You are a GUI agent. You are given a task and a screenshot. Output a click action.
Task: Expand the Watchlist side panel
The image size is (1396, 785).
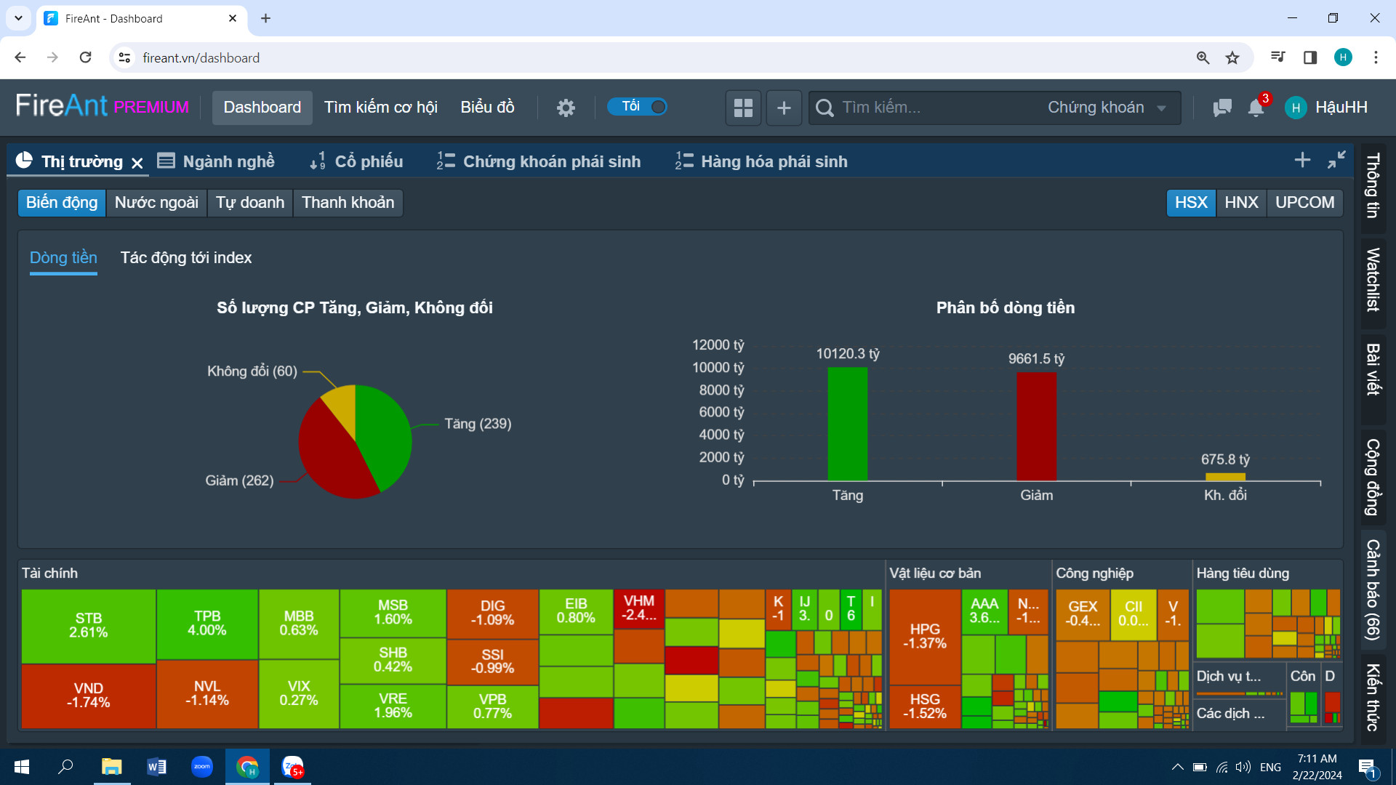coord(1373,280)
